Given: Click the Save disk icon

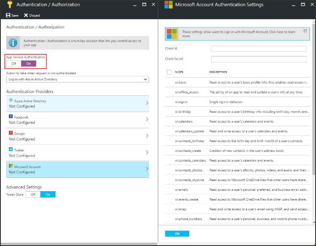Looking at the screenshot, I should (x=8, y=15).
